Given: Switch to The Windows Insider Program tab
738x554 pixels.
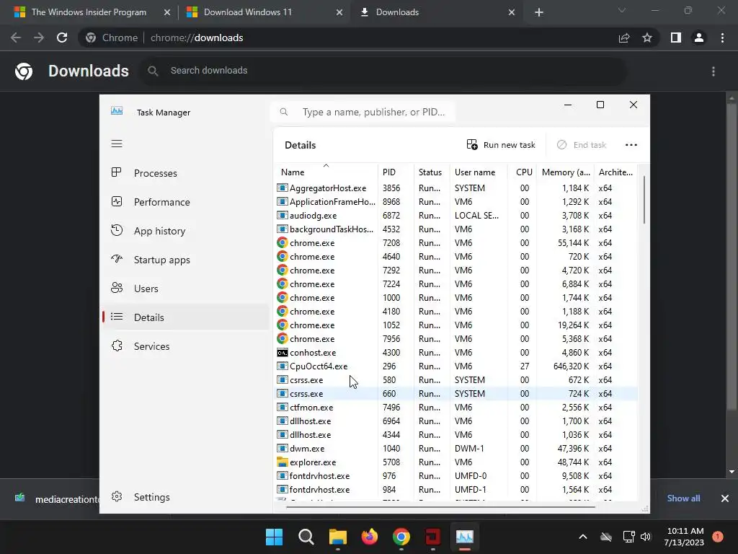Looking at the screenshot, I should click(x=89, y=12).
